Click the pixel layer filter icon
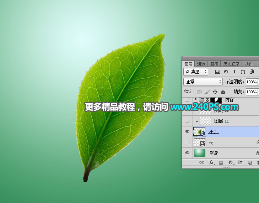 coord(217,72)
